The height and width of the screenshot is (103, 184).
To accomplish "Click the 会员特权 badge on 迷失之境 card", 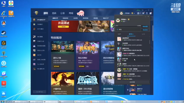I will (57, 66).
